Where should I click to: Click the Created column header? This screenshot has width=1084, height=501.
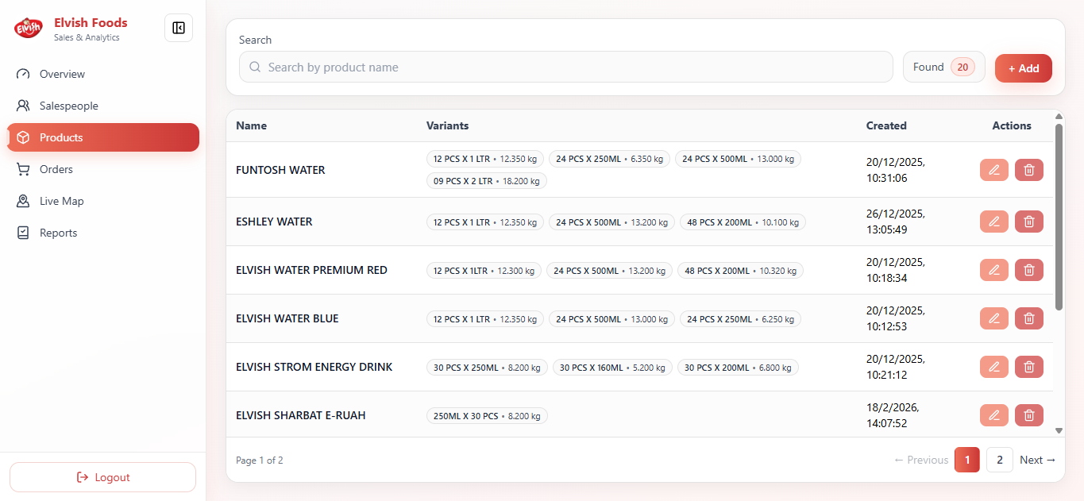click(x=886, y=125)
